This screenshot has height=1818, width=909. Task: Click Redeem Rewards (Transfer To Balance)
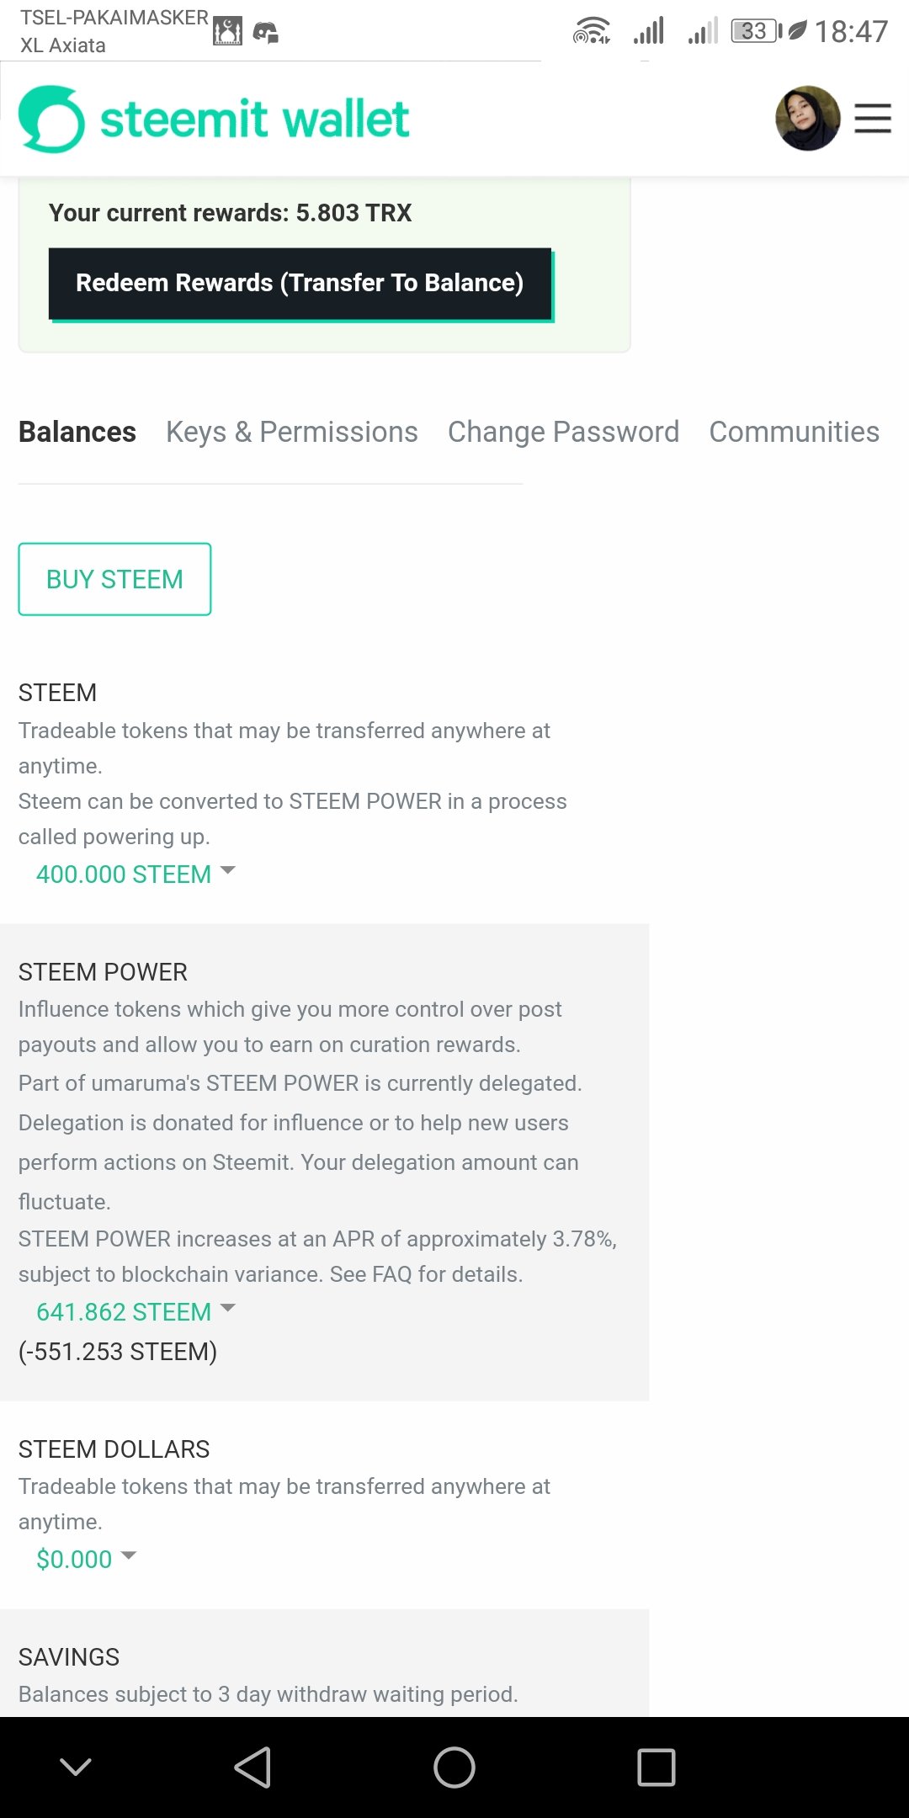tap(300, 284)
